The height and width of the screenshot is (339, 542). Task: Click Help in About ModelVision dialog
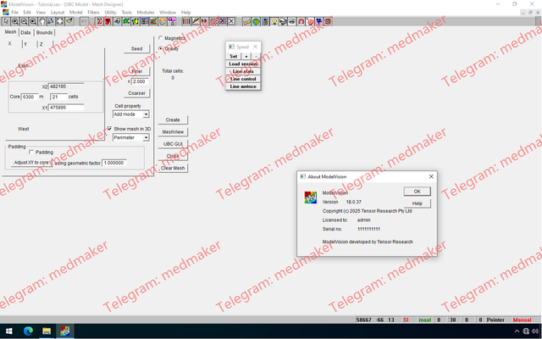tap(418, 203)
